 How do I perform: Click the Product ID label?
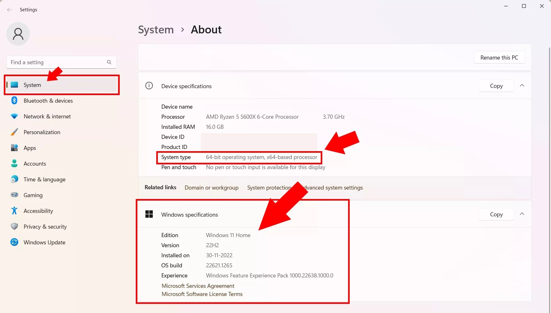pyautogui.click(x=174, y=147)
